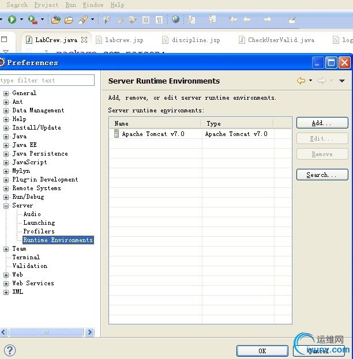Click the Help question mark icon
This screenshot has height=359, width=353.
[x=10, y=350]
